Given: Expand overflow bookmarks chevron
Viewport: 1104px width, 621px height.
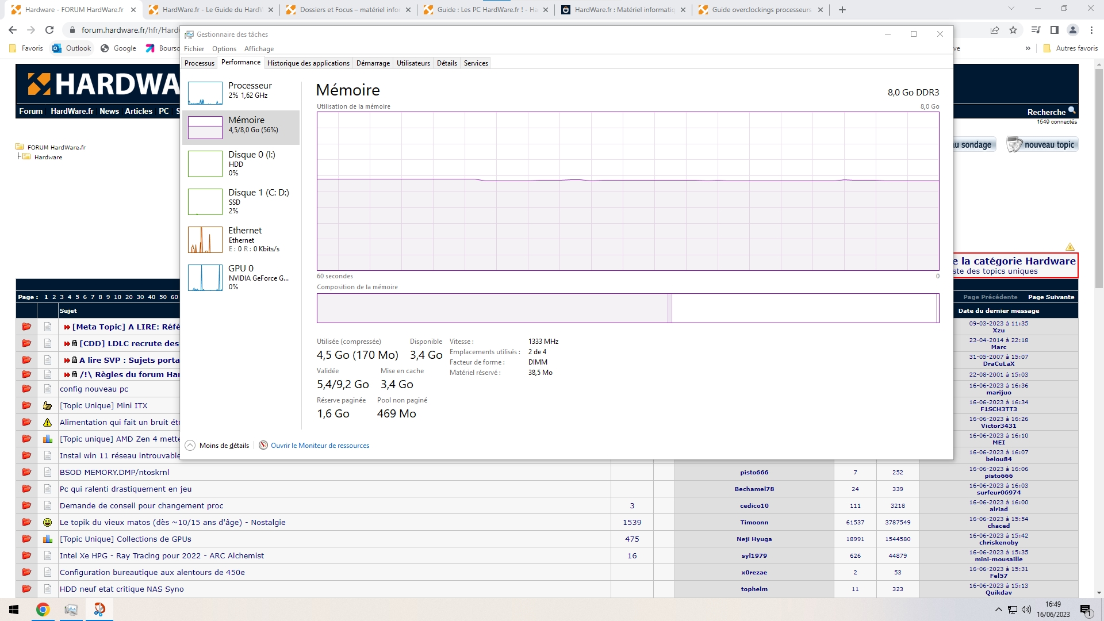Looking at the screenshot, I should 1028,48.
